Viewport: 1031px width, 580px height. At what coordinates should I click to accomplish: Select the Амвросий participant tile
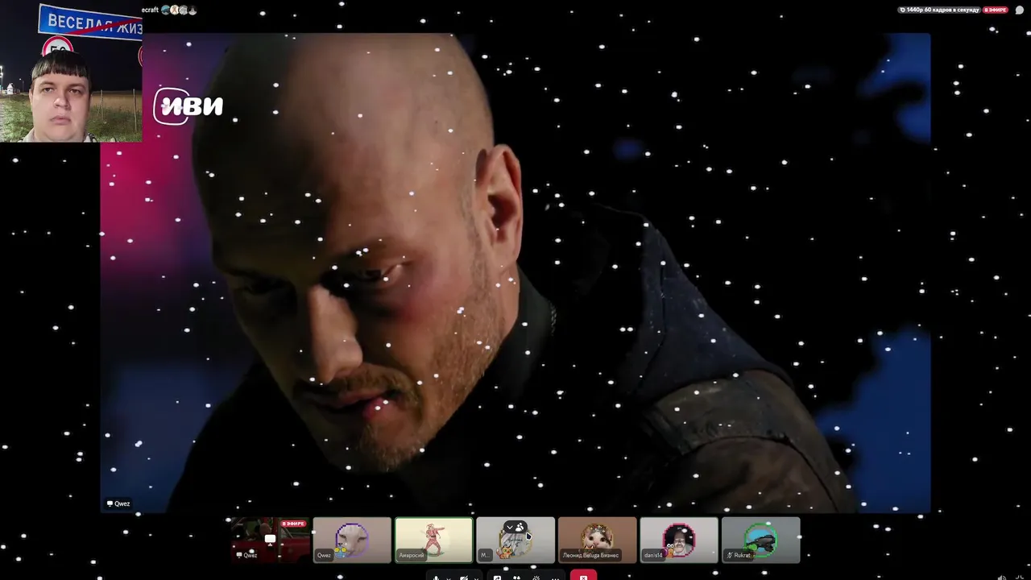[433, 540]
